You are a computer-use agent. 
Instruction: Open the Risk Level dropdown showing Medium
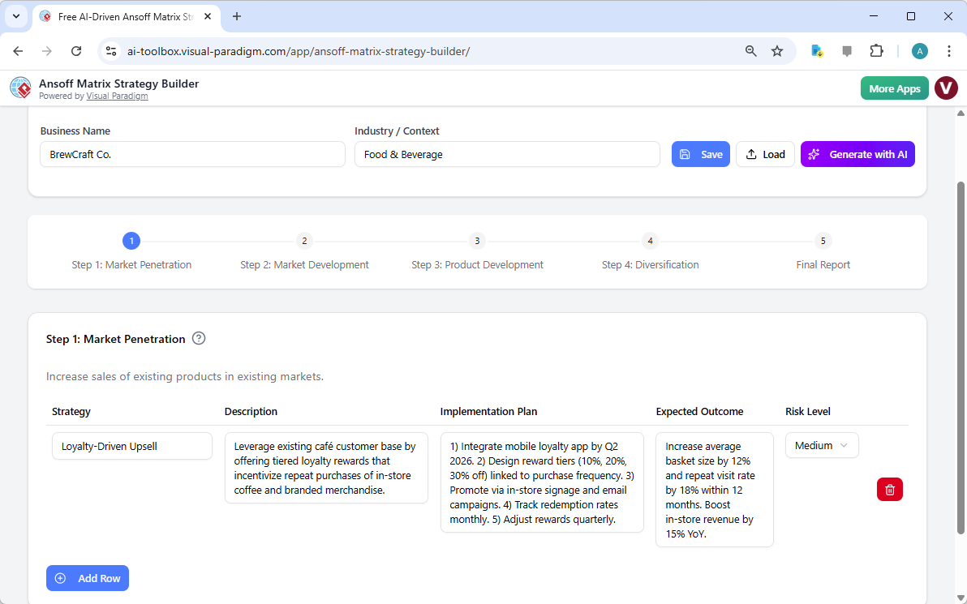pos(822,445)
